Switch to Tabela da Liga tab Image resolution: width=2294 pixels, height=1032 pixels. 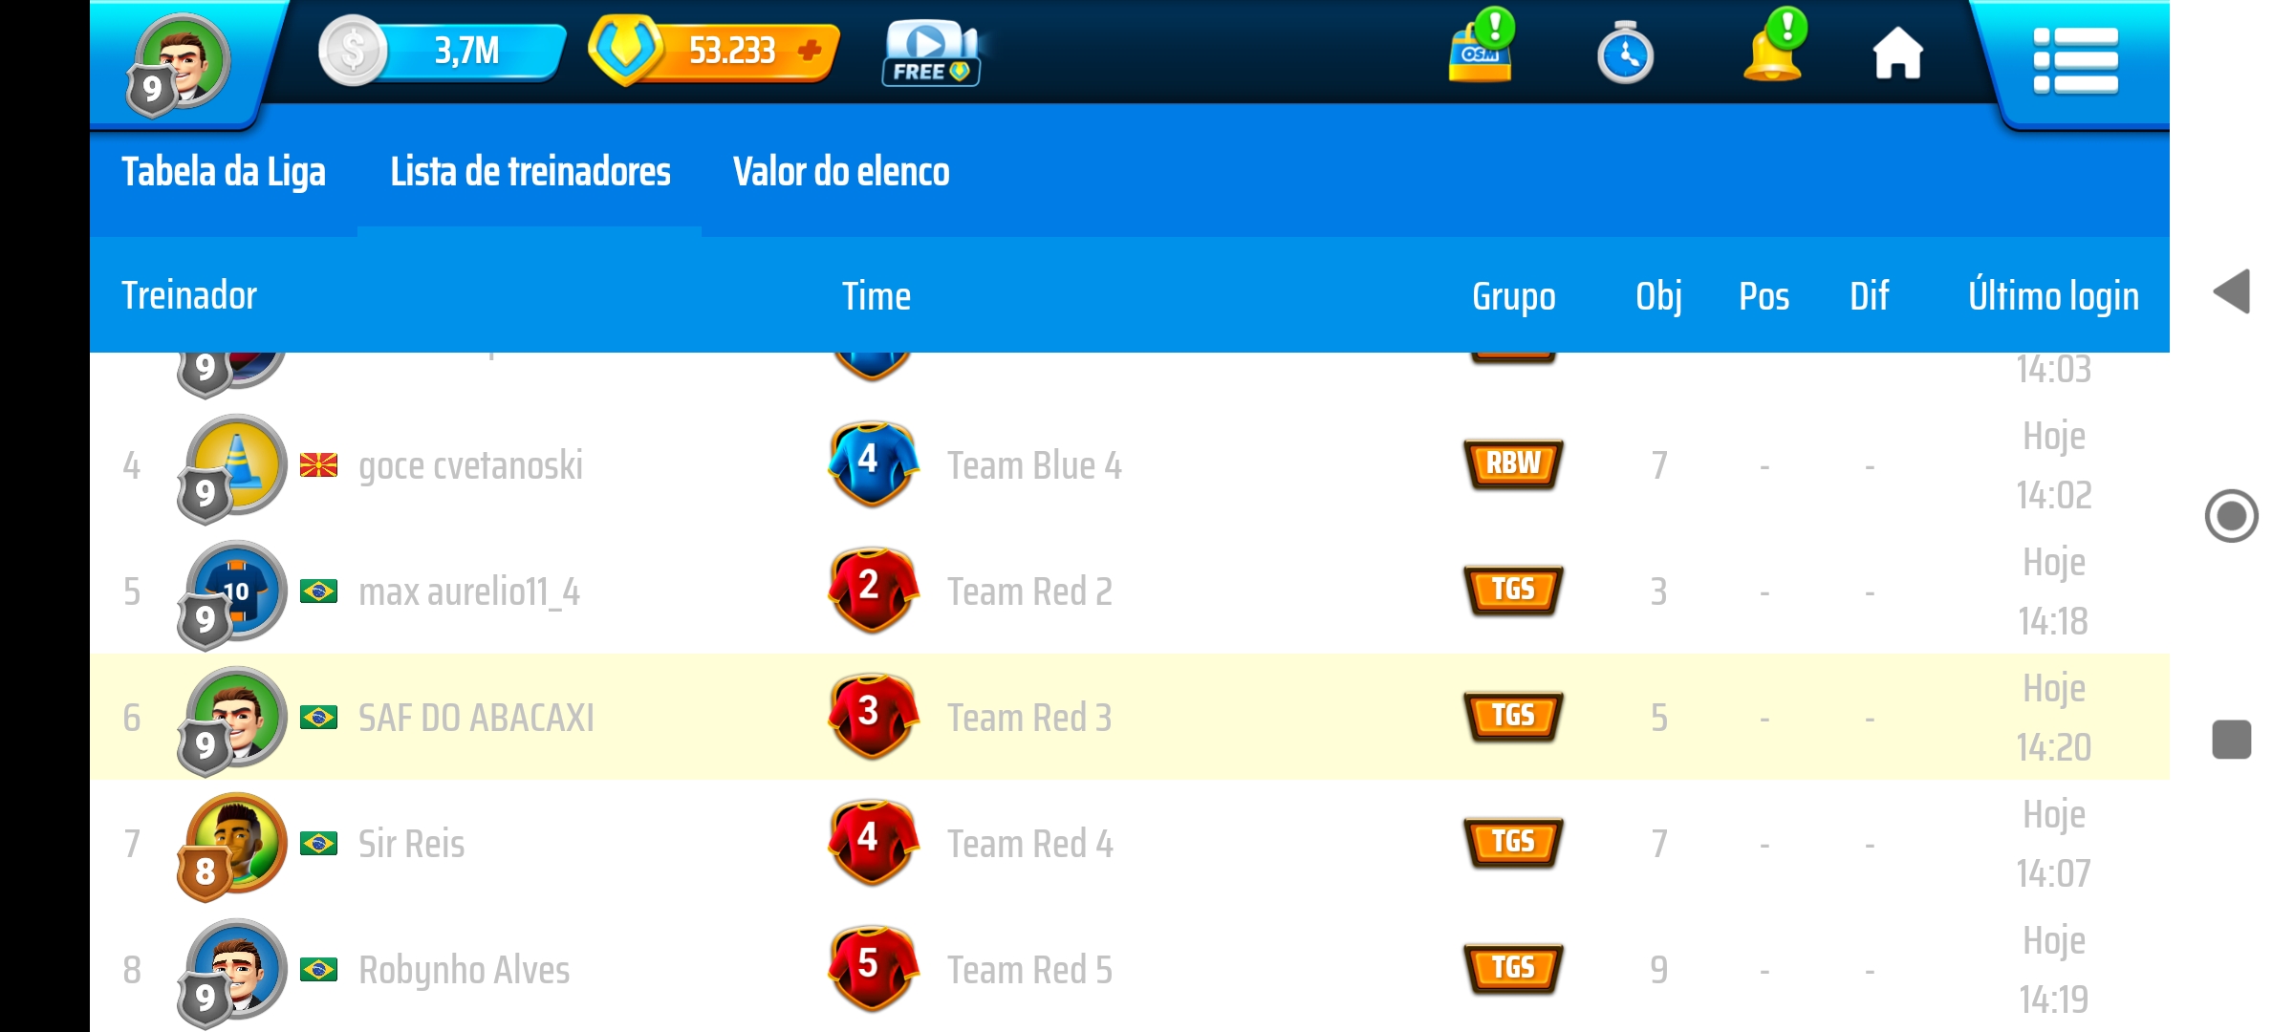coord(224,172)
